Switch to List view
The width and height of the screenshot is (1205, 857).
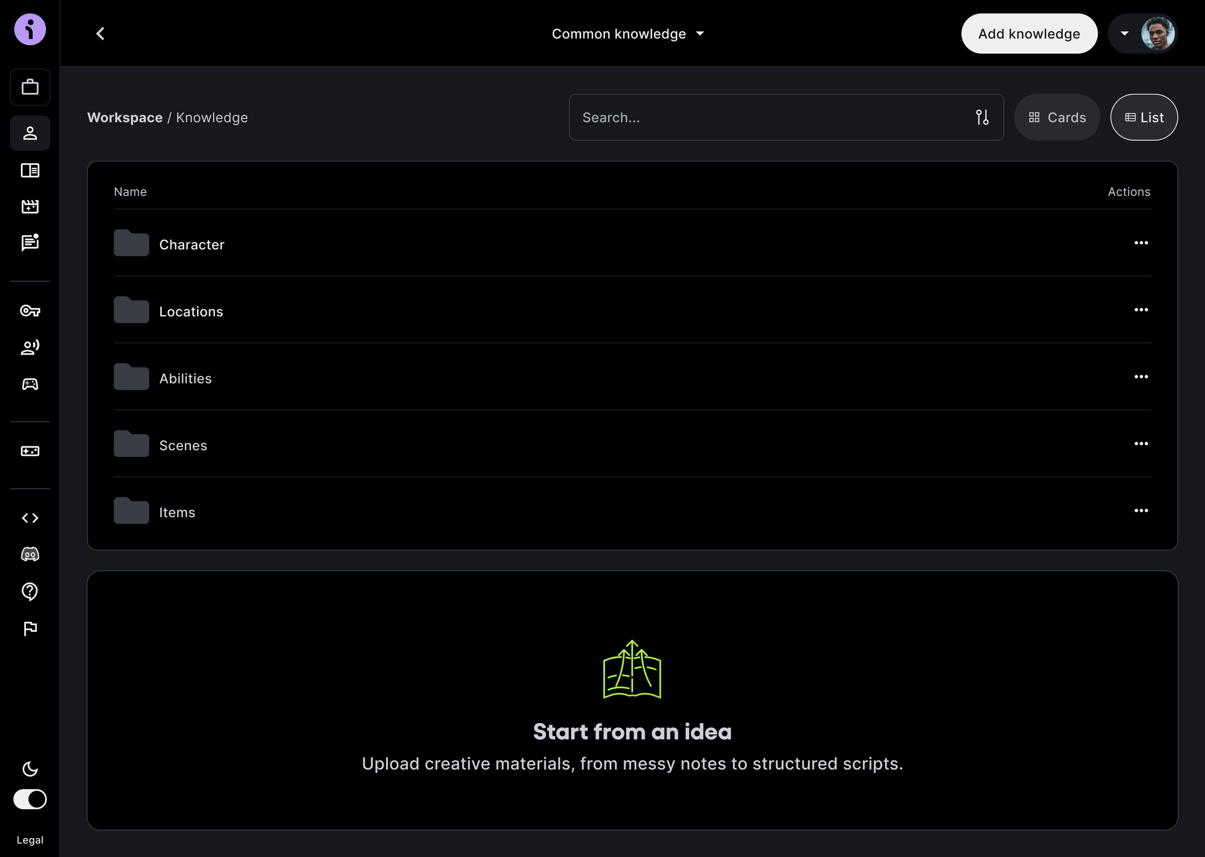(x=1144, y=117)
